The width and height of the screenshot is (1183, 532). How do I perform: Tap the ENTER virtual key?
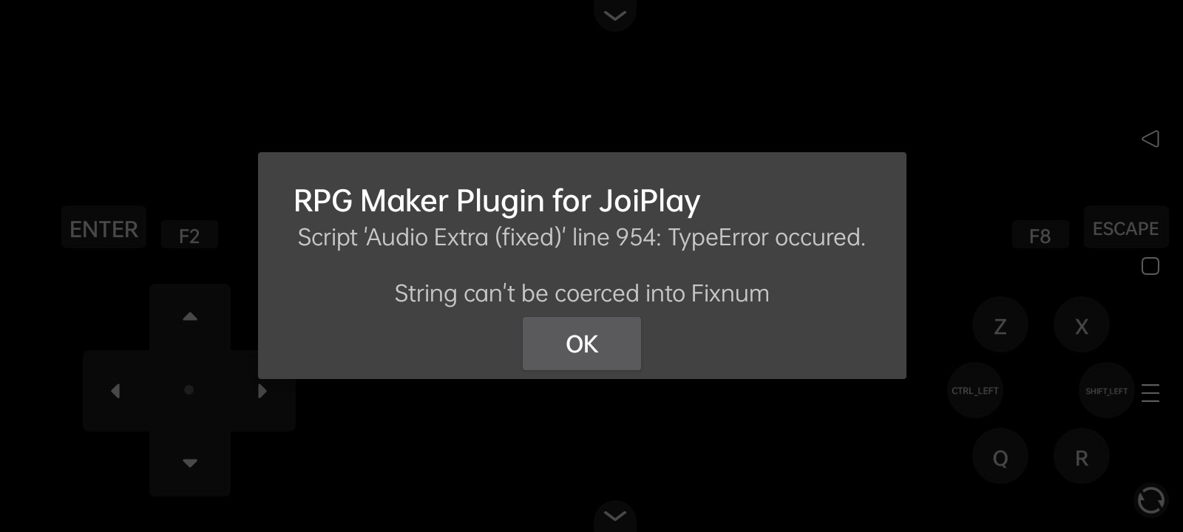coord(104,228)
